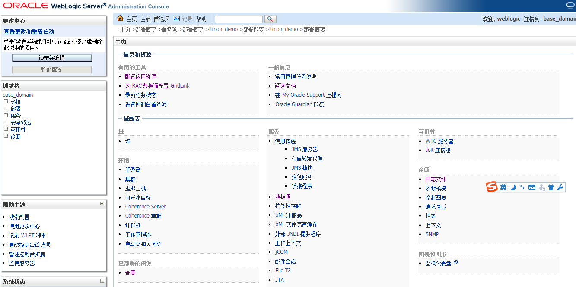The width and height of the screenshot is (576, 287).
Task: Click the person icon on the Sogou bar
Action: click(x=542, y=188)
